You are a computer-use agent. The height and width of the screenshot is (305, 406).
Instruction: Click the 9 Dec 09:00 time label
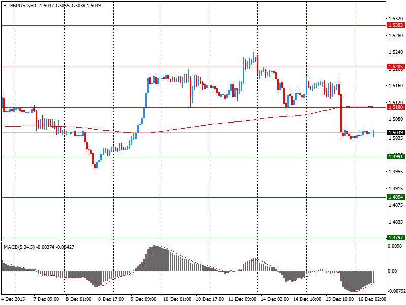[144, 299]
